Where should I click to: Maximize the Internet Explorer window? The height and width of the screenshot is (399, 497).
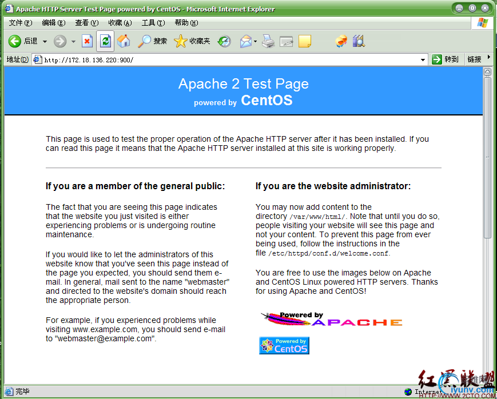[472, 8]
